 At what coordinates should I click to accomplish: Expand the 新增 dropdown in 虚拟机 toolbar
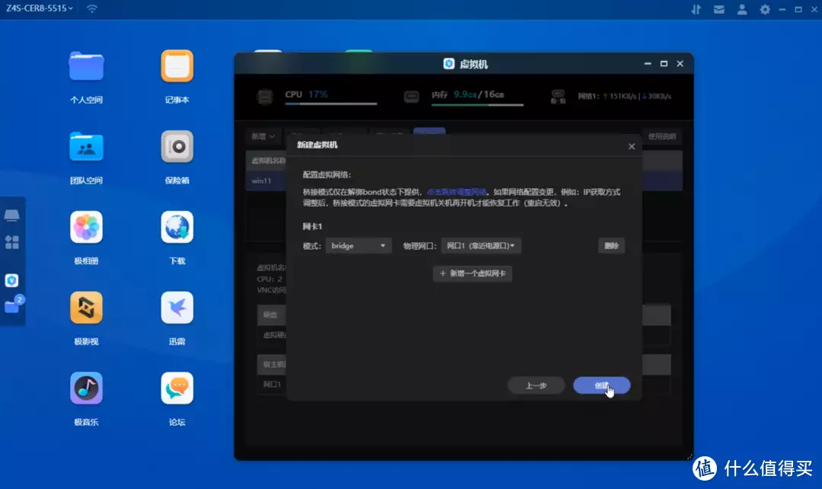pos(263,136)
